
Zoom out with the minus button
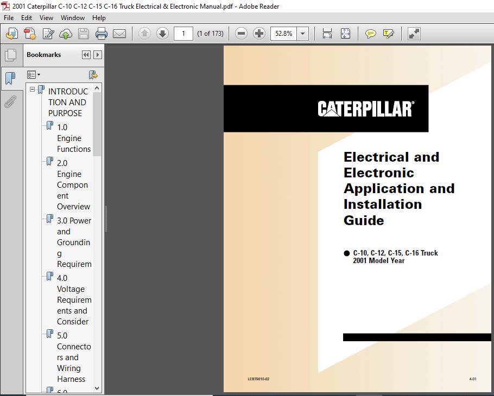click(x=242, y=34)
